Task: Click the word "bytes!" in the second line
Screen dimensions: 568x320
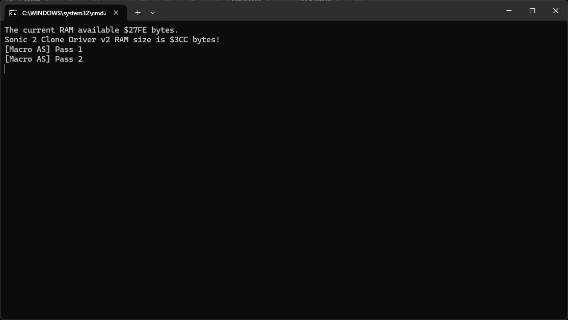Action: coord(206,40)
